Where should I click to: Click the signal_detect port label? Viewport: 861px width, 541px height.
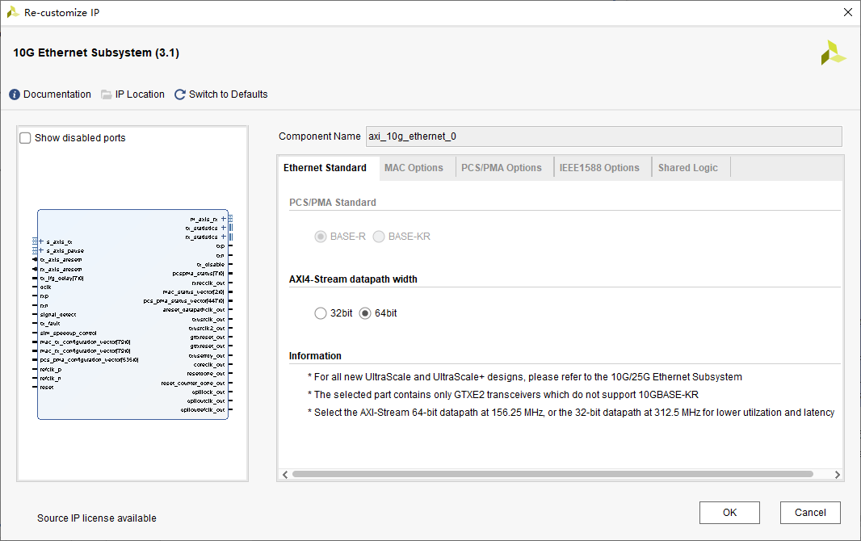58,314
